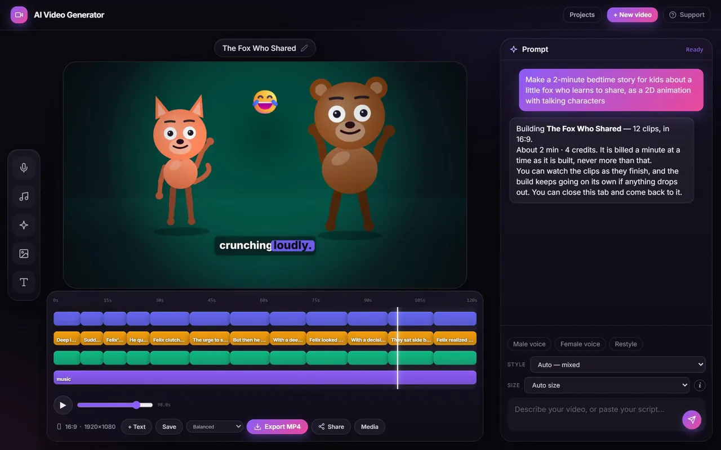This screenshot has width=721, height=450.
Task: Click the 60s mark on timeline ruler
Action: pyautogui.click(x=264, y=300)
